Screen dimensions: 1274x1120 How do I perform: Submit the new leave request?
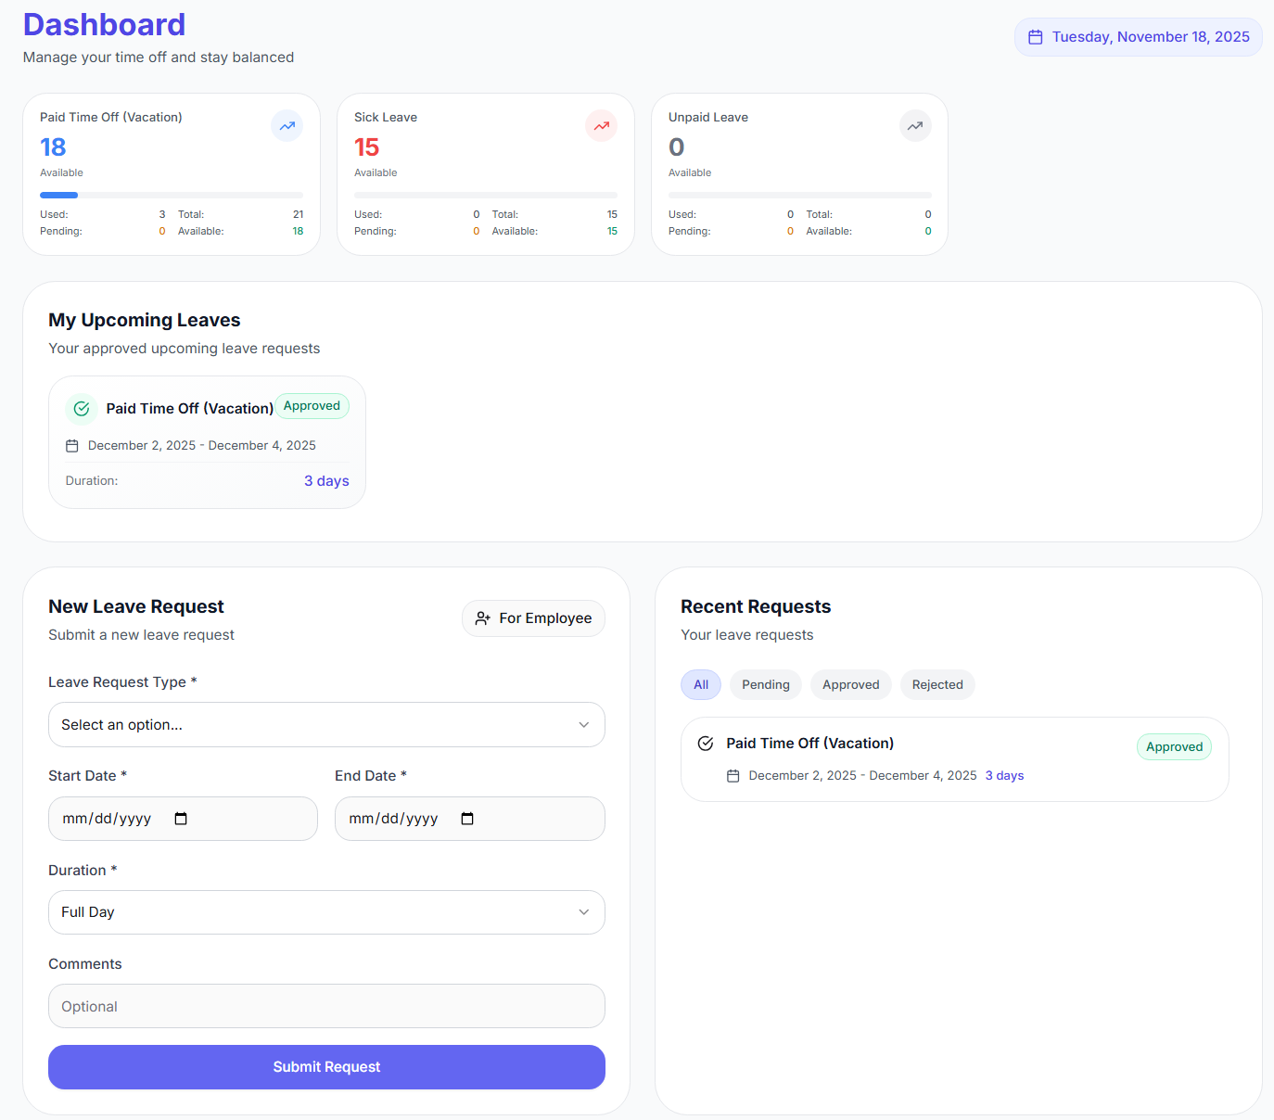pyautogui.click(x=326, y=1067)
